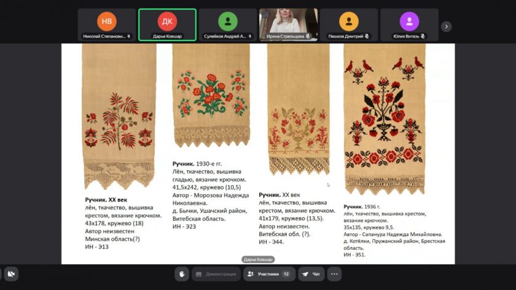Open the three-dots more options menu
This screenshot has width=516, height=290.
pos(334,274)
